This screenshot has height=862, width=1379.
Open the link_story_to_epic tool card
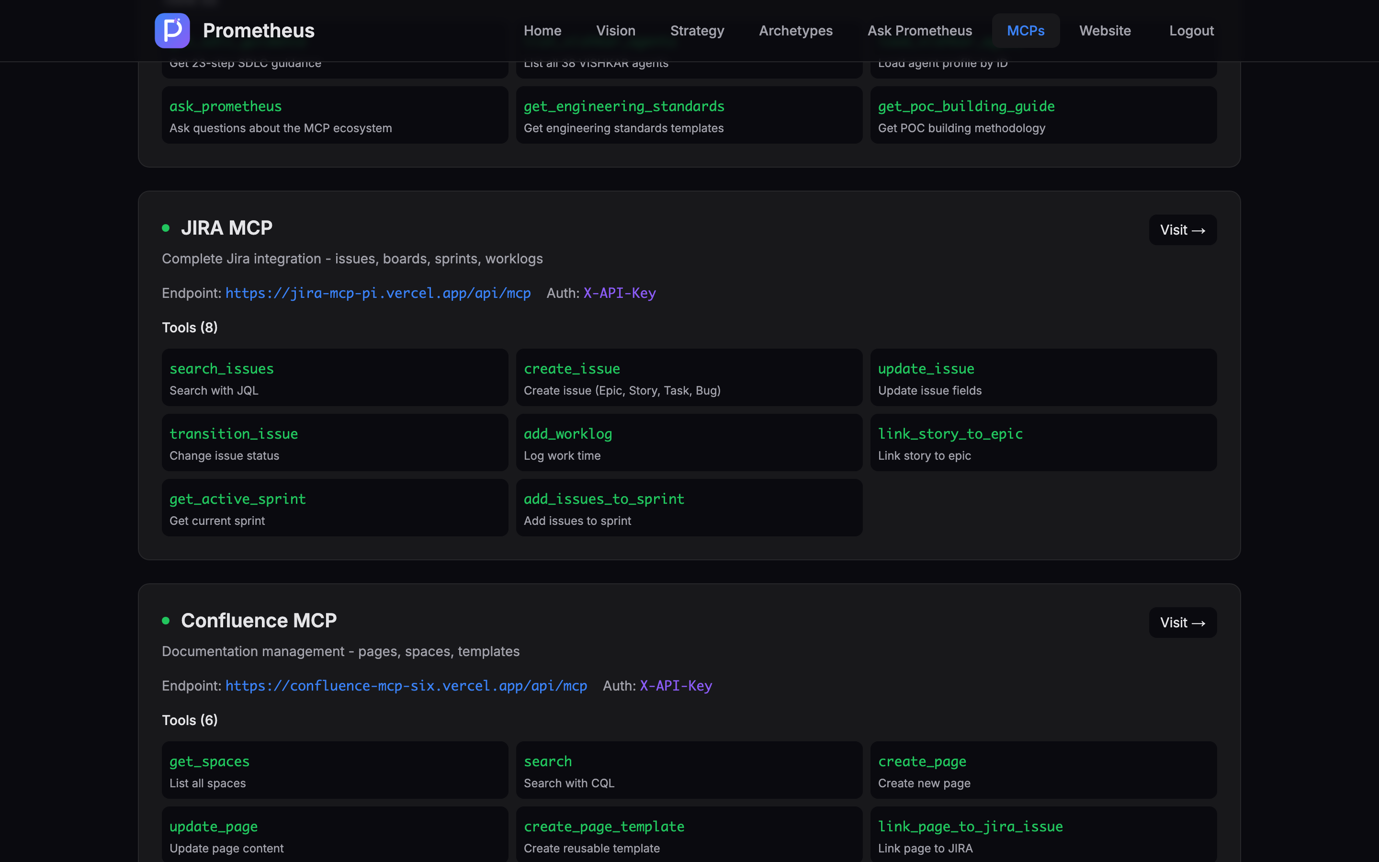point(1043,442)
